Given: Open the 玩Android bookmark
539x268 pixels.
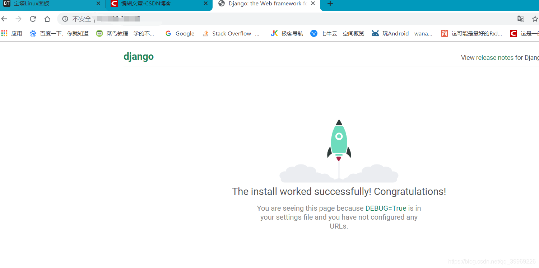Looking at the screenshot, I should coord(402,33).
